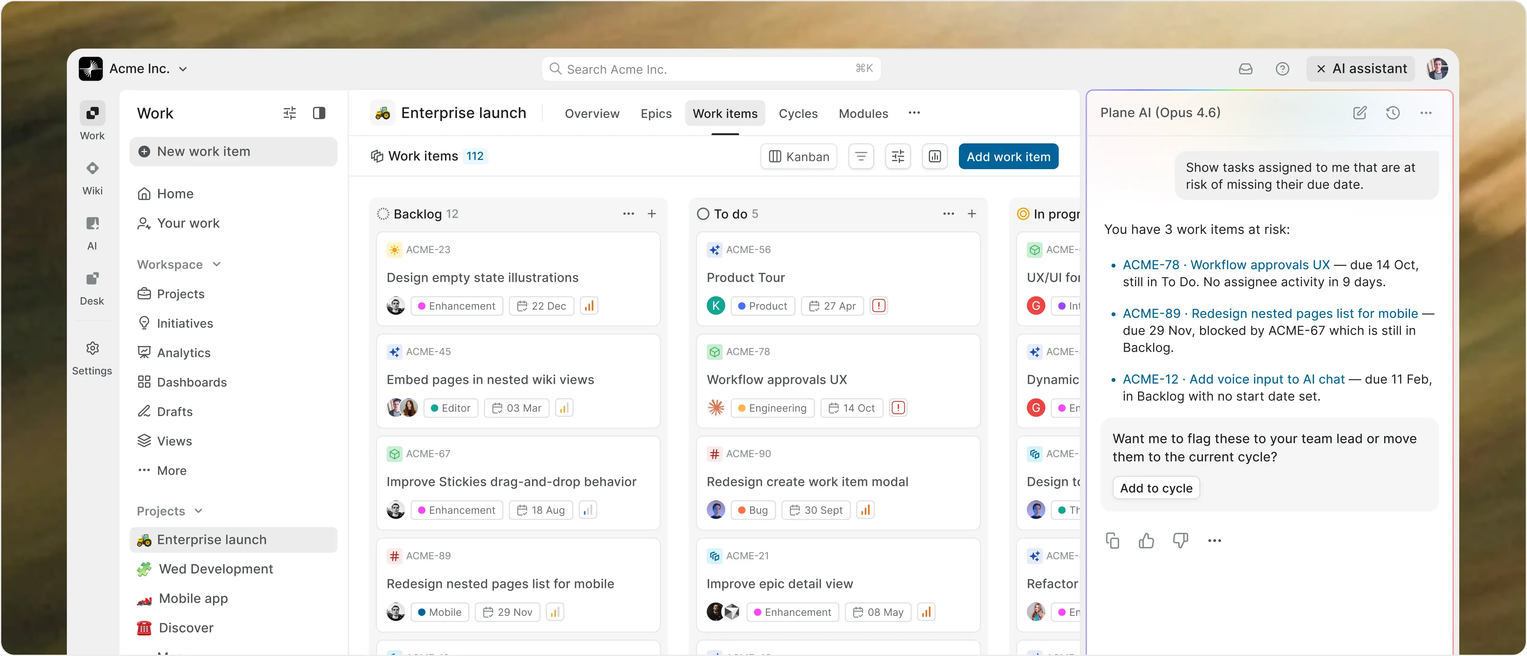This screenshot has height=656, width=1527.
Task: Switch to the Overview tab
Action: click(x=591, y=113)
